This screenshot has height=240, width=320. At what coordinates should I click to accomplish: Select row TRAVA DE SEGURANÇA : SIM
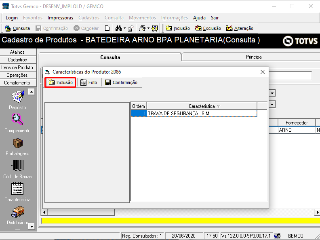tap(202, 113)
